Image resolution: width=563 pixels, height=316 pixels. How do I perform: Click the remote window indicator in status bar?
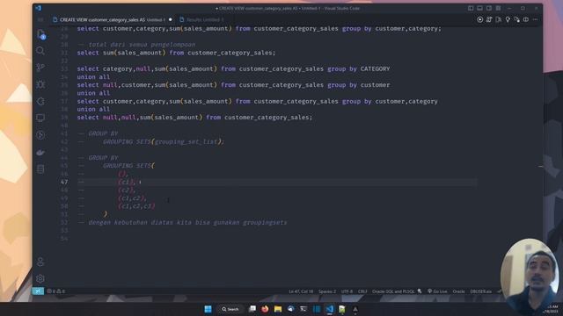38,291
